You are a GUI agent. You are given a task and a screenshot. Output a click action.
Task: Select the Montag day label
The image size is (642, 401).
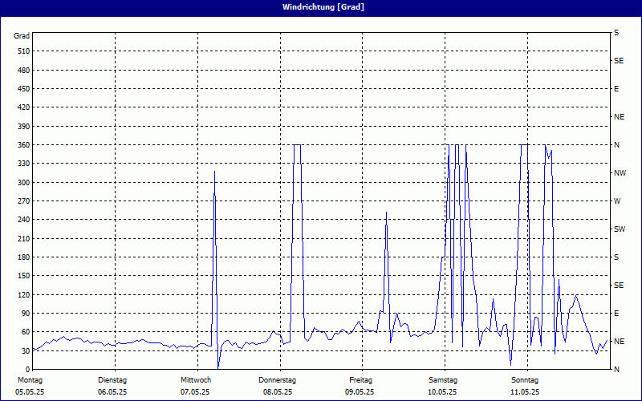[x=29, y=379]
